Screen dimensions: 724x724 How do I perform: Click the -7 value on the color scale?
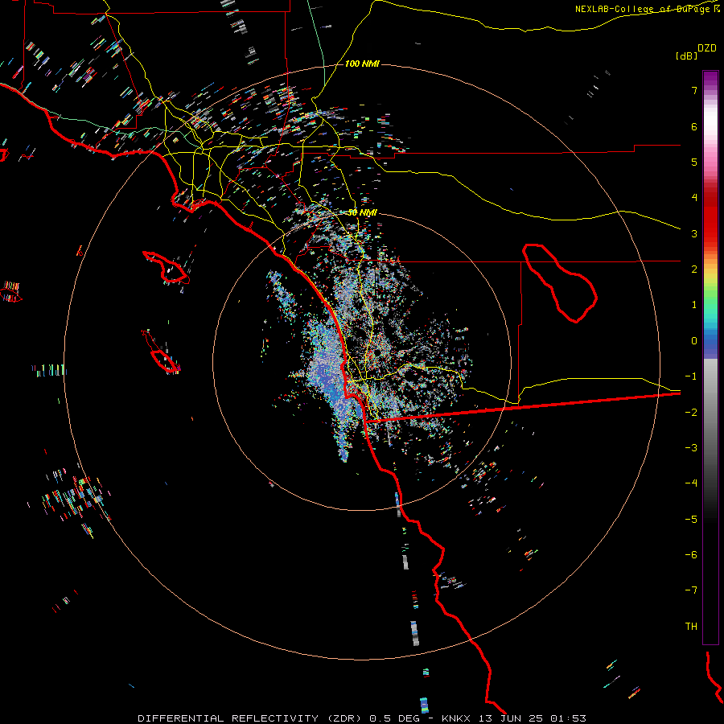[691, 590]
